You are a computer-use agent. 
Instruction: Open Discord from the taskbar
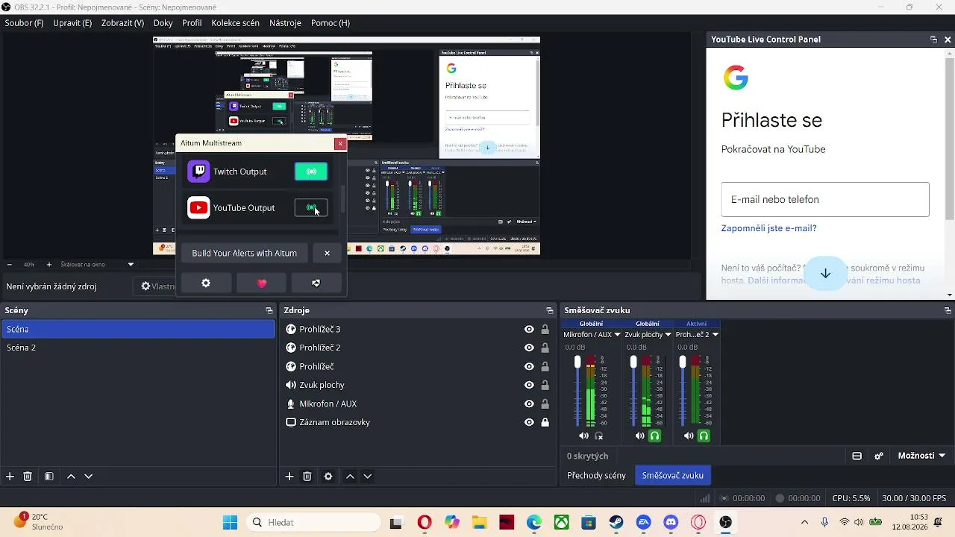(671, 522)
